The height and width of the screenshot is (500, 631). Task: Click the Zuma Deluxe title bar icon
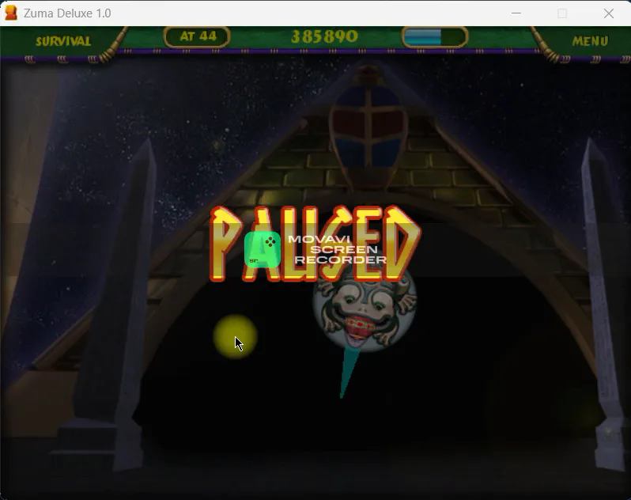click(11, 13)
